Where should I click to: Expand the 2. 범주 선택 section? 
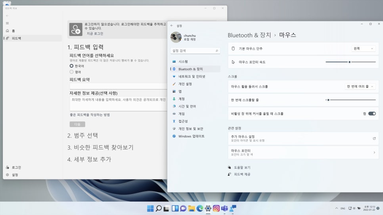[82, 135]
